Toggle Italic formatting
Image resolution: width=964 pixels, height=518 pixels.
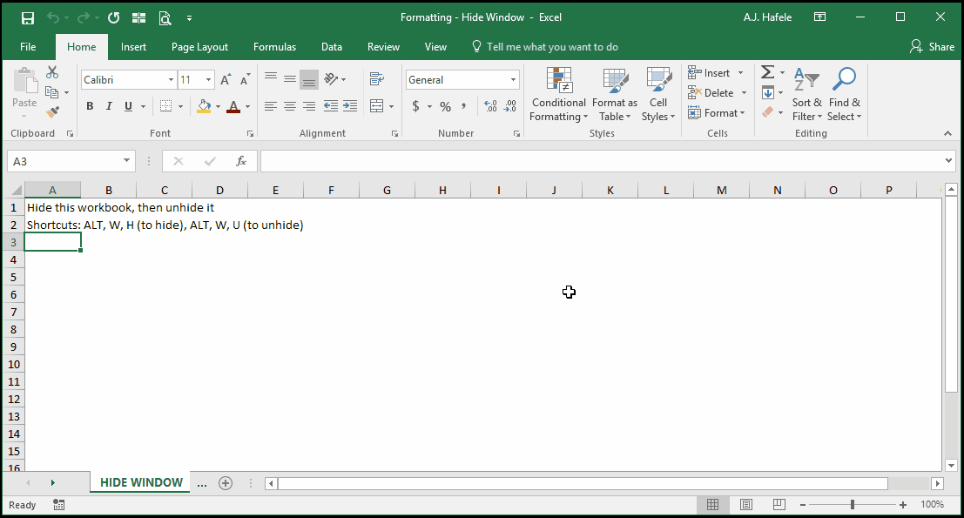click(x=109, y=106)
